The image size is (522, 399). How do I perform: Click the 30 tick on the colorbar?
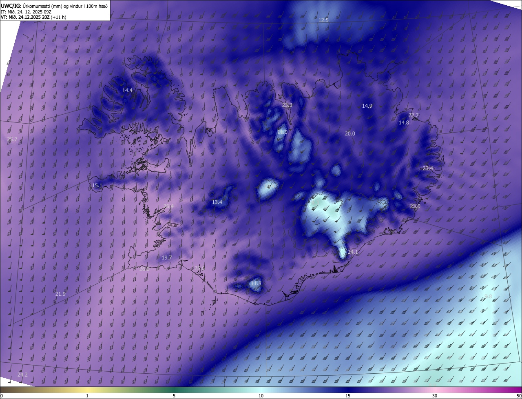435,396
